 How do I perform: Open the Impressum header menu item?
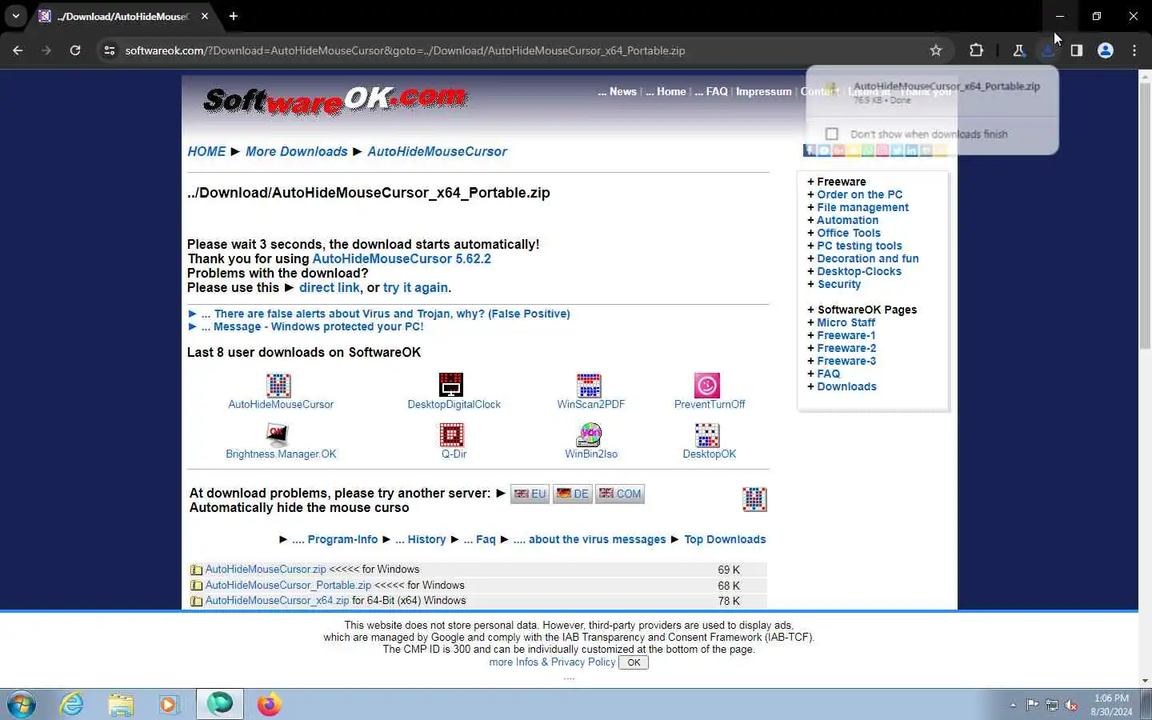click(763, 91)
